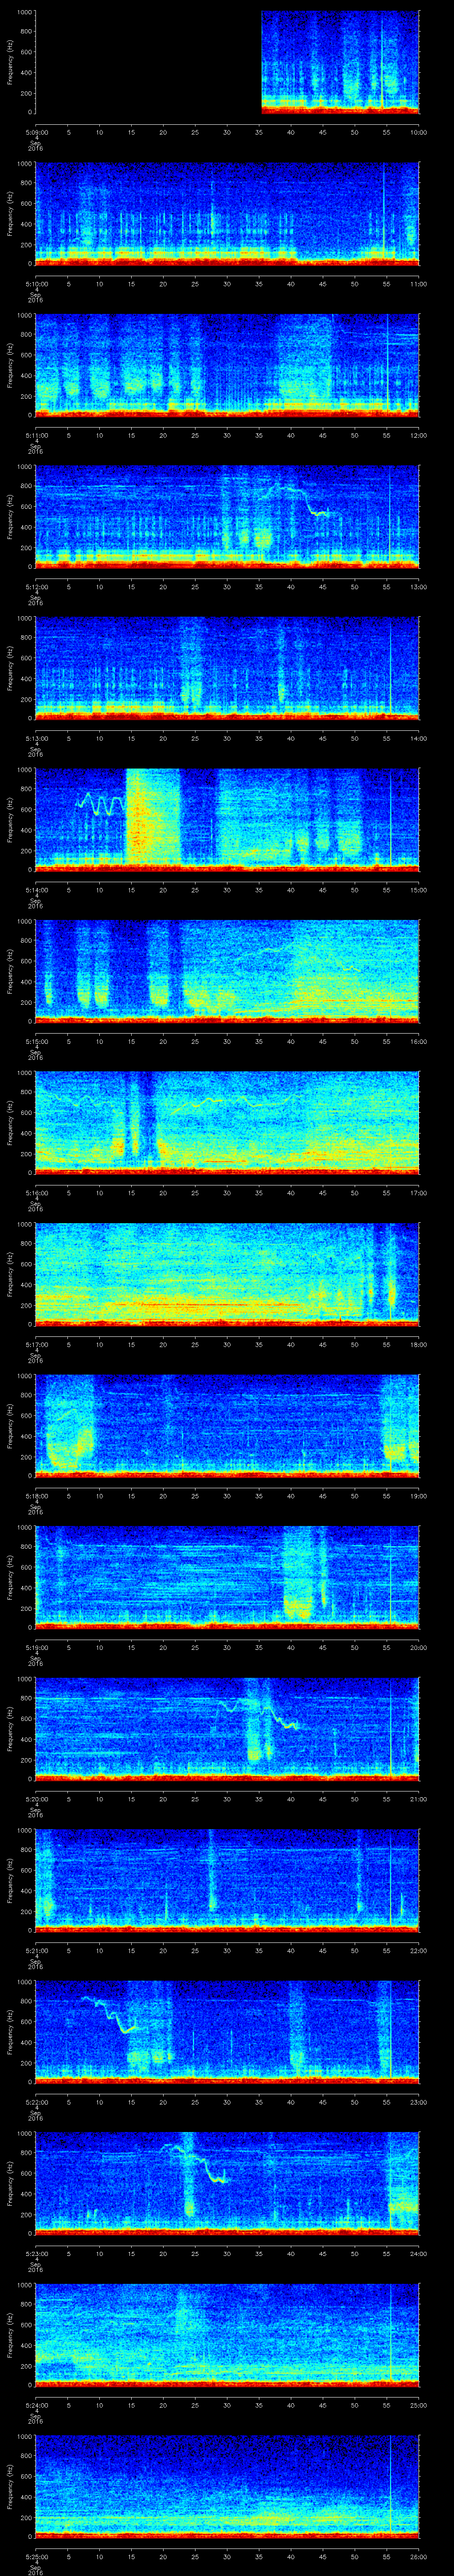Click the descending whistle contour in the 5:22:00 panel
The height and width of the screenshot is (2576, 454).
point(108,2015)
